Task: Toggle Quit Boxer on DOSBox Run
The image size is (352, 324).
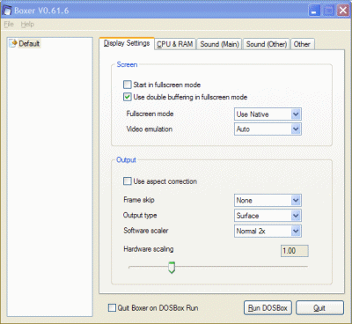Action: click(x=112, y=308)
